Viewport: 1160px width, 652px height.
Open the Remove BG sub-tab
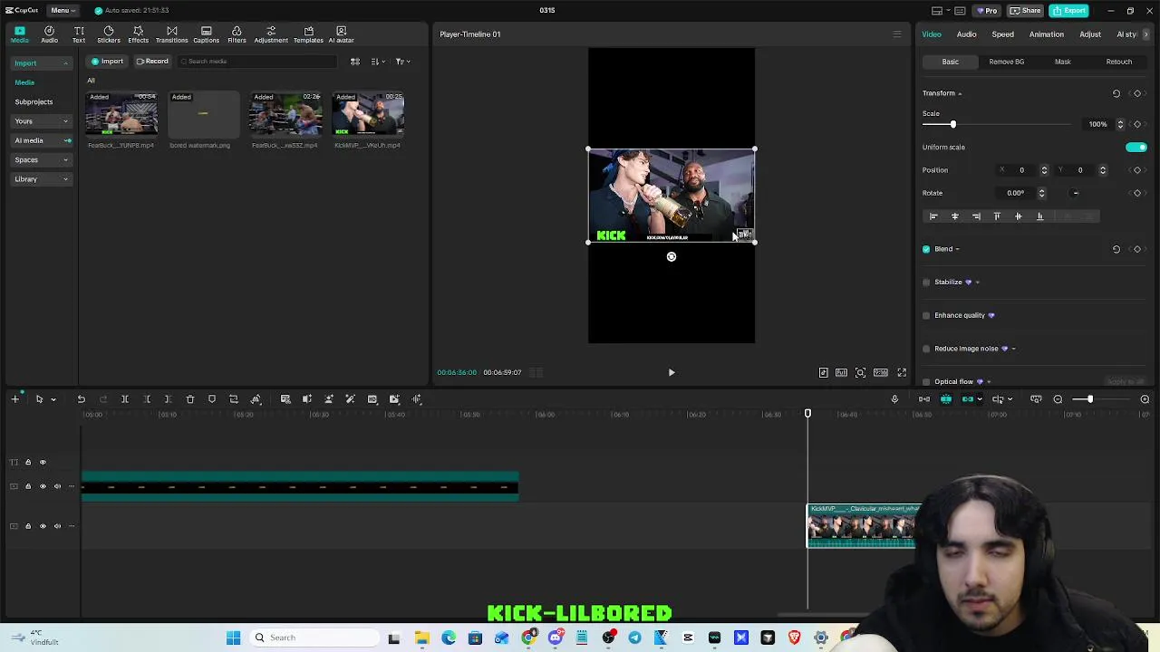(1007, 62)
